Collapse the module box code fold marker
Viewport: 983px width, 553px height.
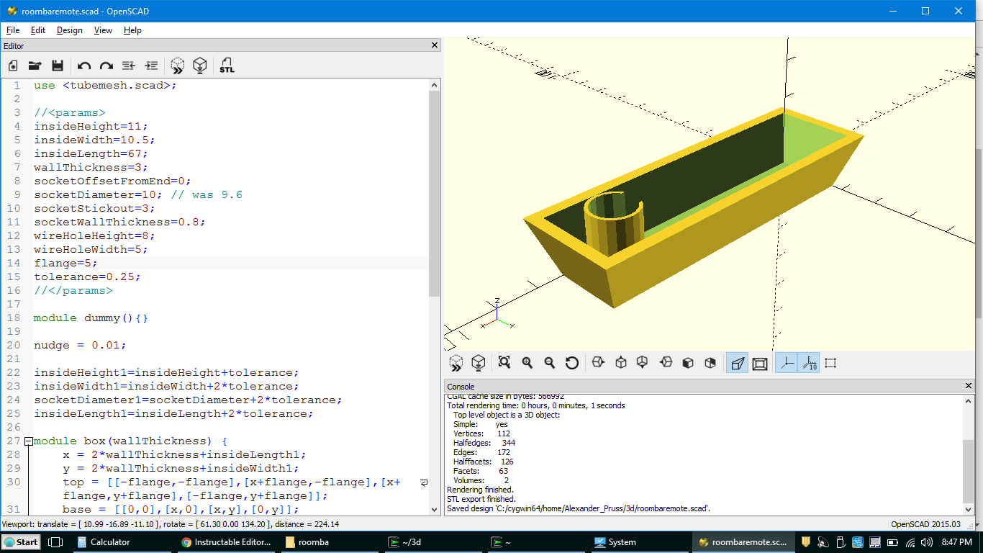tap(28, 441)
